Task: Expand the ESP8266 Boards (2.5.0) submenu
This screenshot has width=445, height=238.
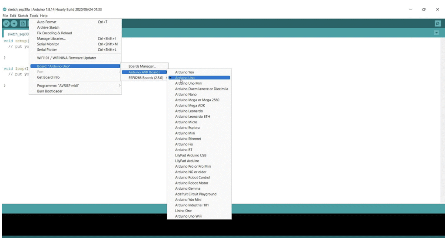Action: tap(146, 78)
